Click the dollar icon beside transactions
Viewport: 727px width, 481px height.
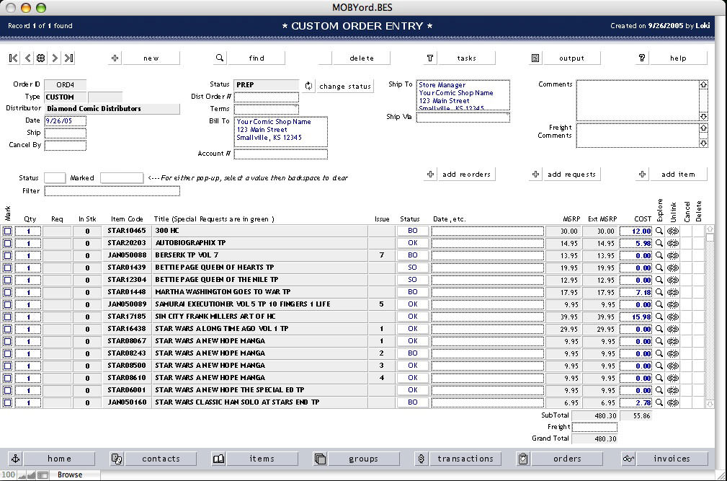(x=421, y=459)
